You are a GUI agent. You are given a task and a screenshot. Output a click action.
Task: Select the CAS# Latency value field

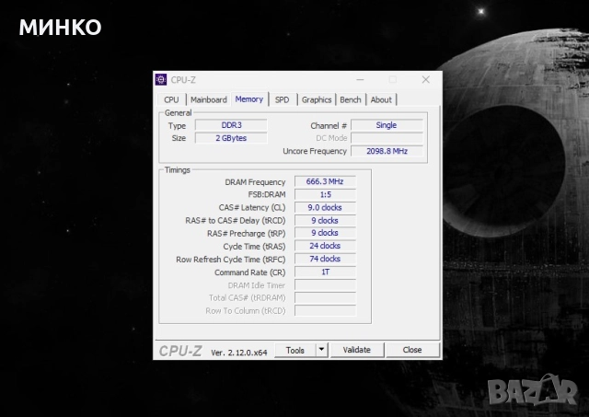pyautogui.click(x=324, y=207)
